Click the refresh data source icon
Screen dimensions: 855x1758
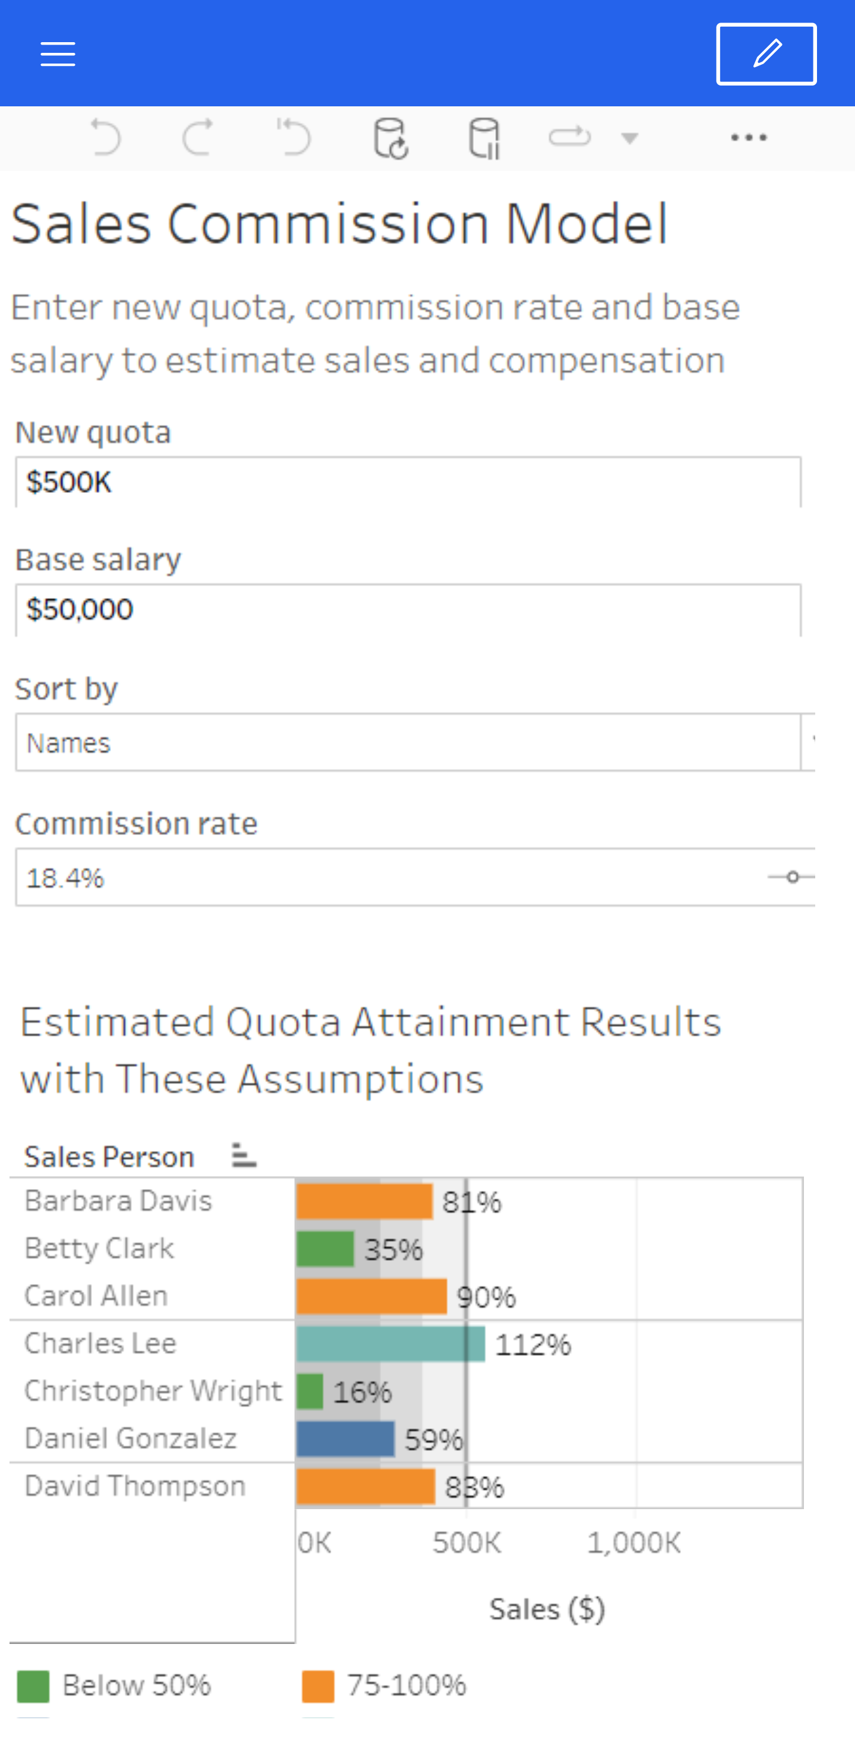[390, 138]
